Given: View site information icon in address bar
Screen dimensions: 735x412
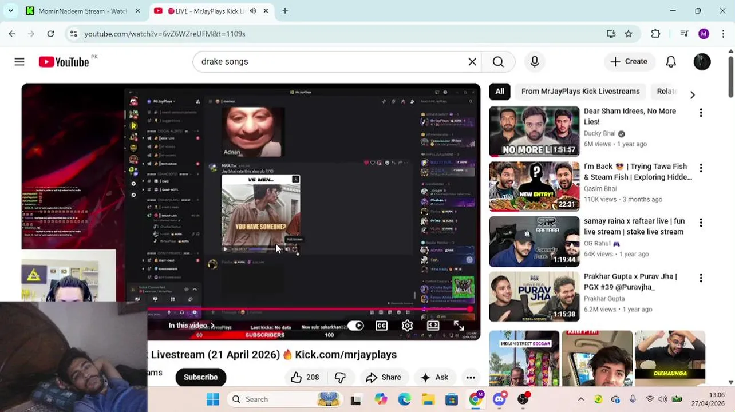Looking at the screenshot, I should pyautogui.click(x=73, y=34).
